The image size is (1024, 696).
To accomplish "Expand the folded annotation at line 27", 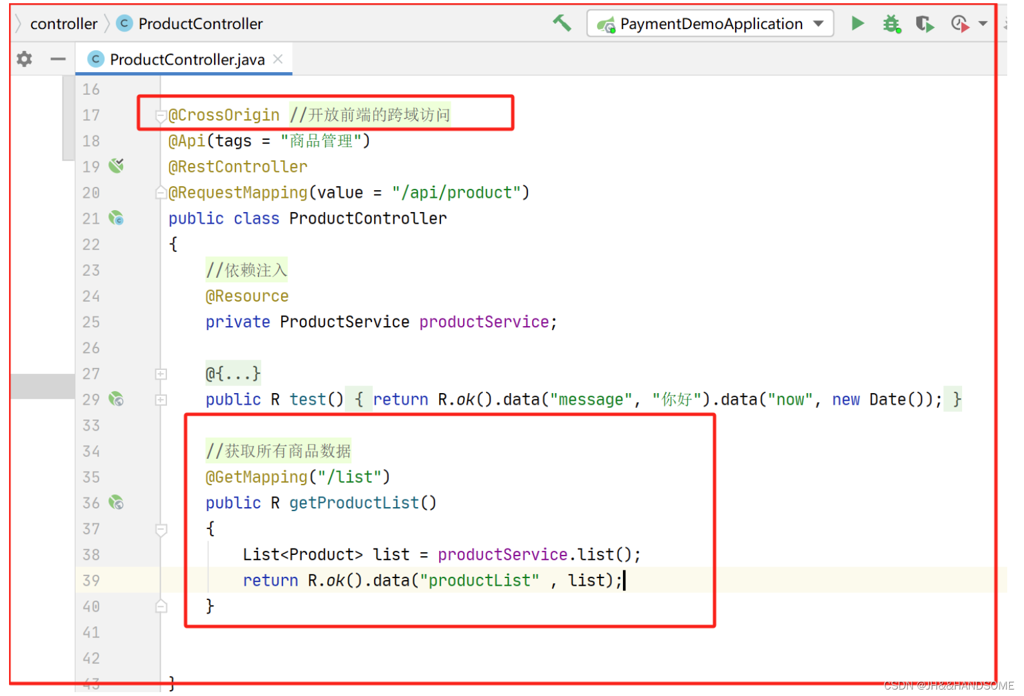I will click(x=161, y=374).
